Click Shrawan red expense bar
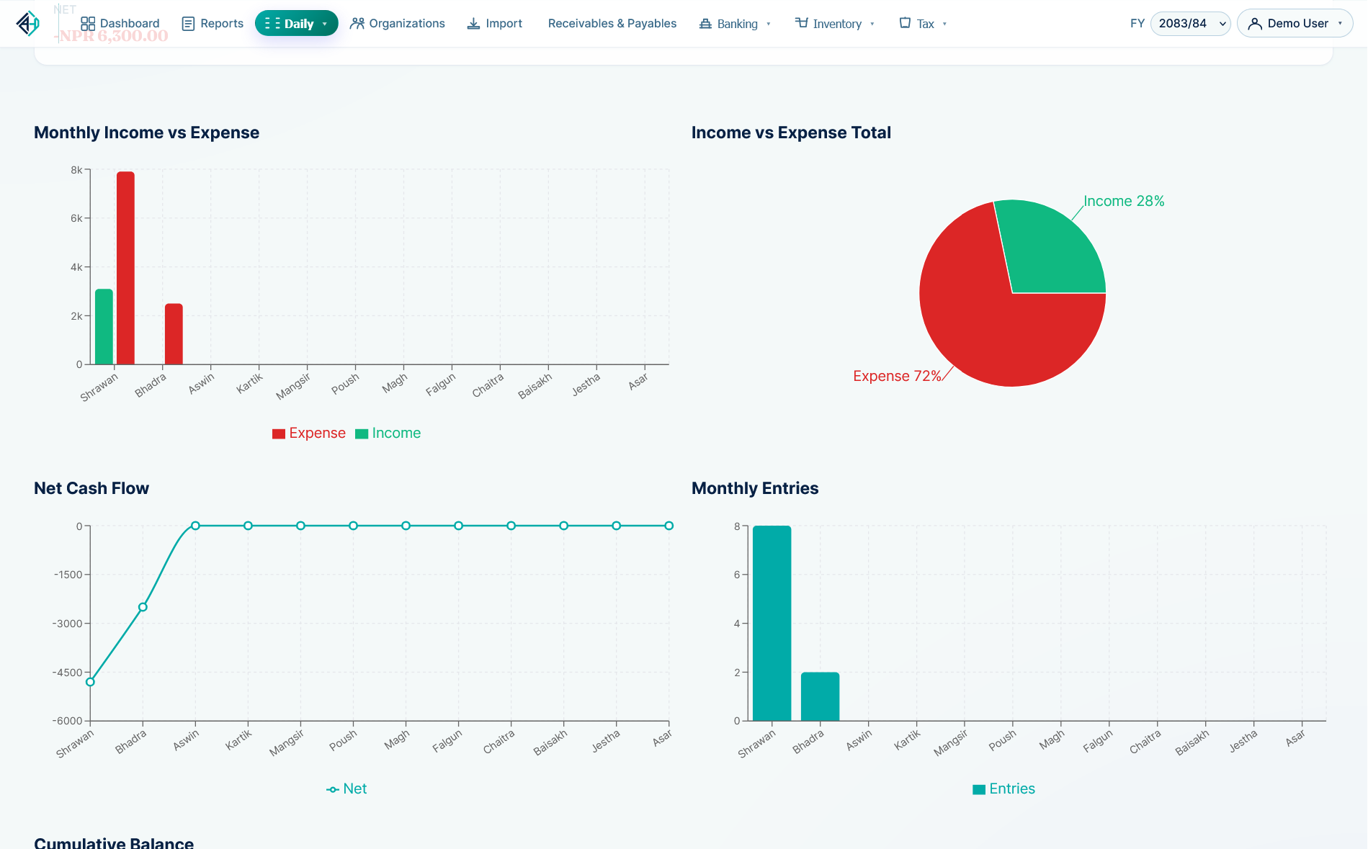The image size is (1368, 849). (125, 268)
